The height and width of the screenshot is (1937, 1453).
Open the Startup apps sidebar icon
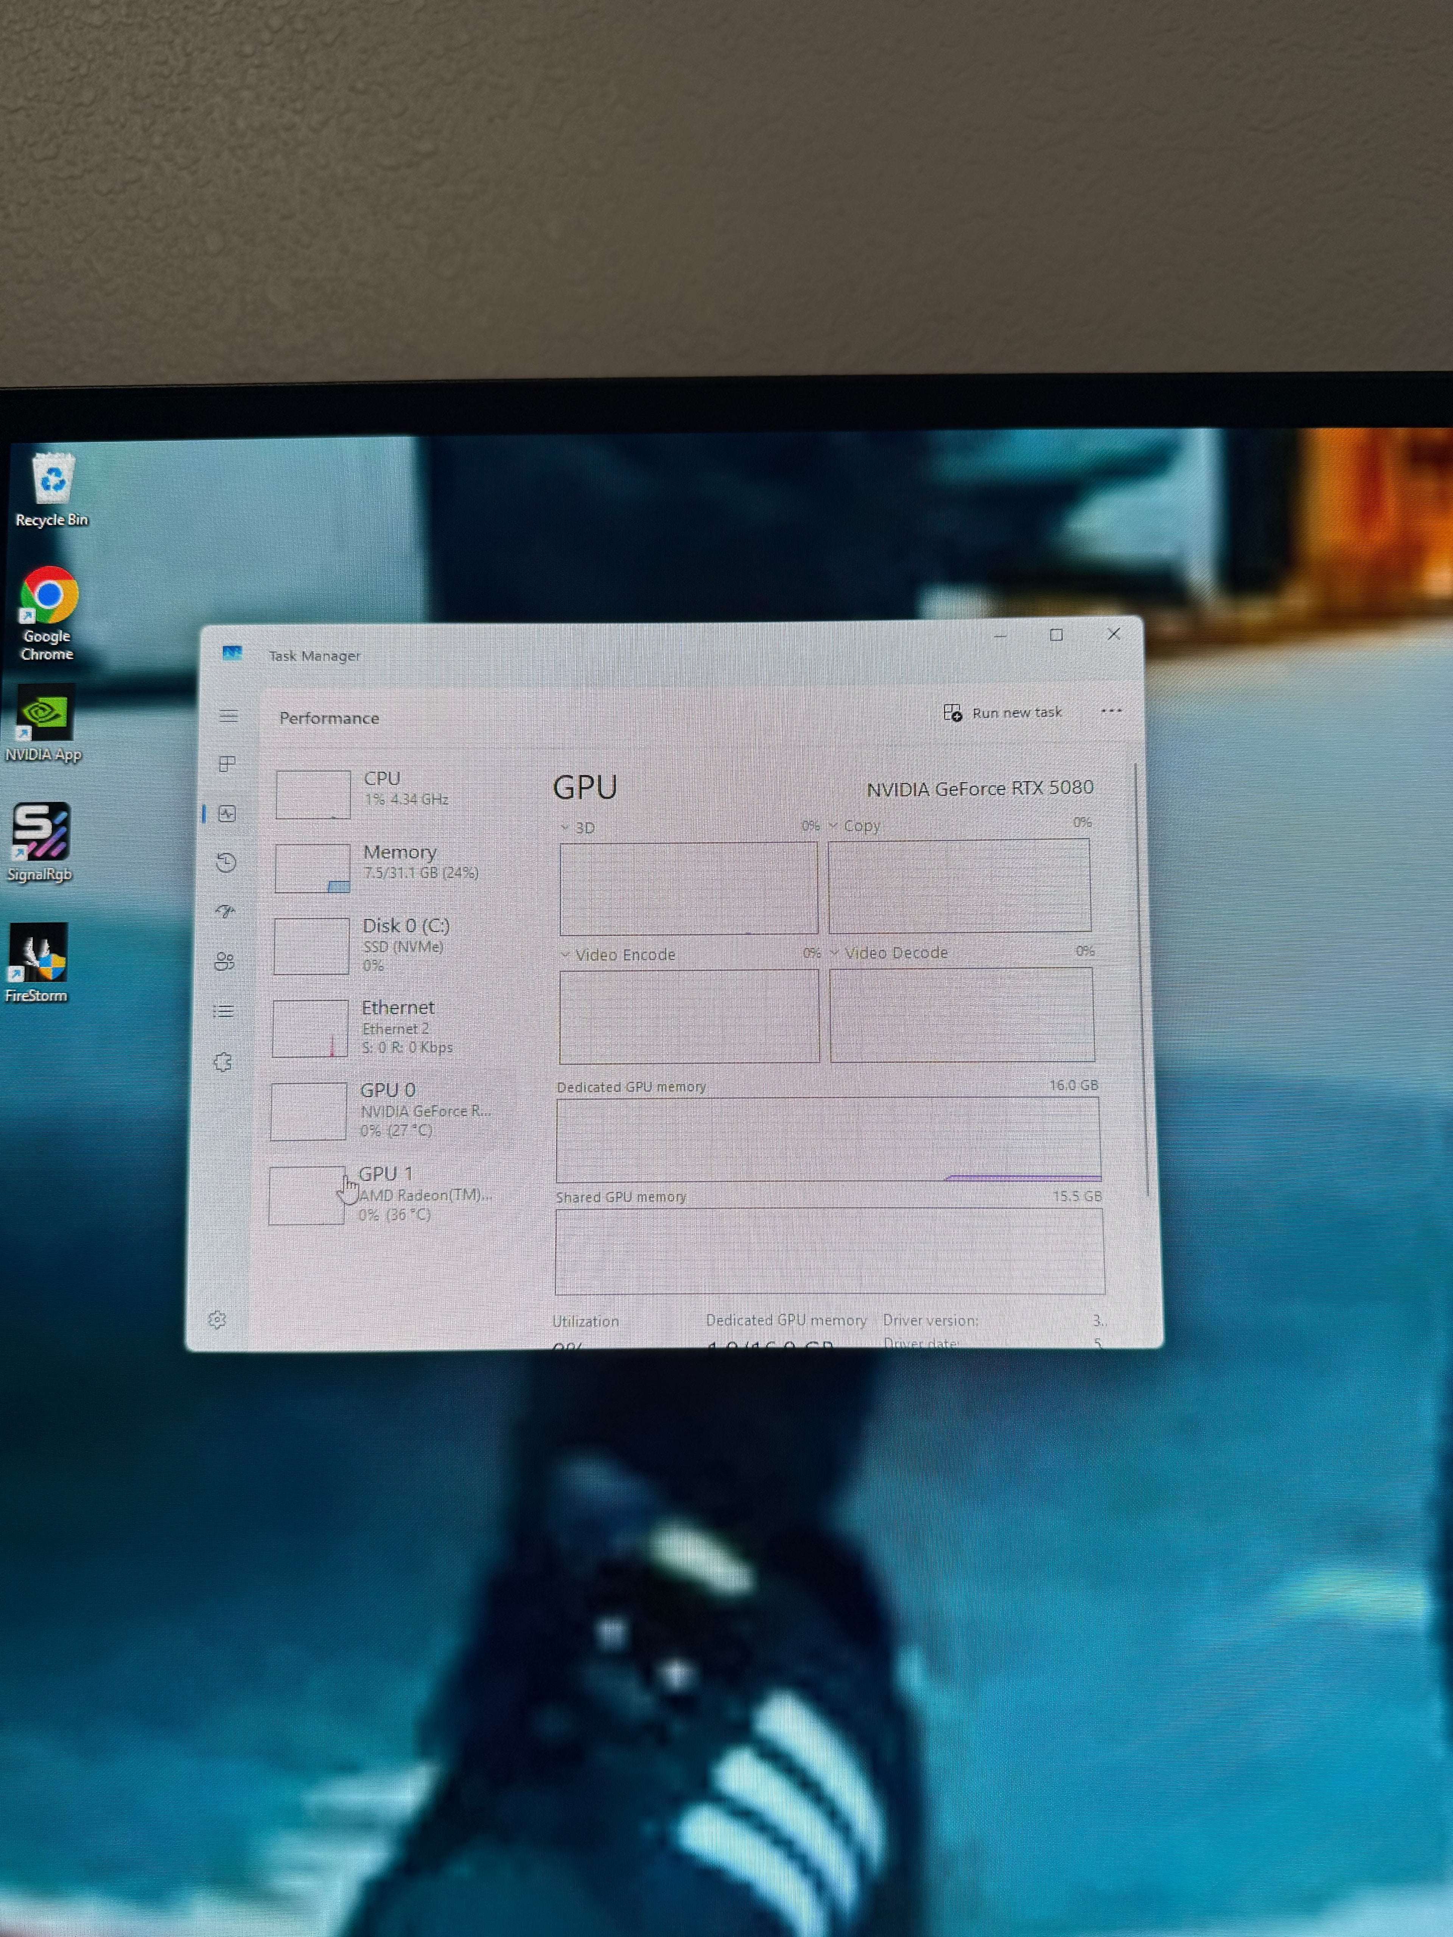225,912
